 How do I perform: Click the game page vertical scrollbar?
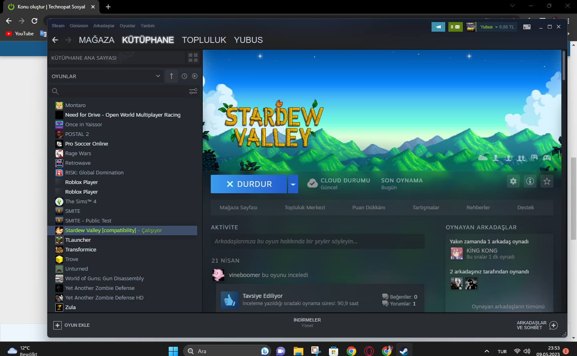pyautogui.click(x=564, y=65)
